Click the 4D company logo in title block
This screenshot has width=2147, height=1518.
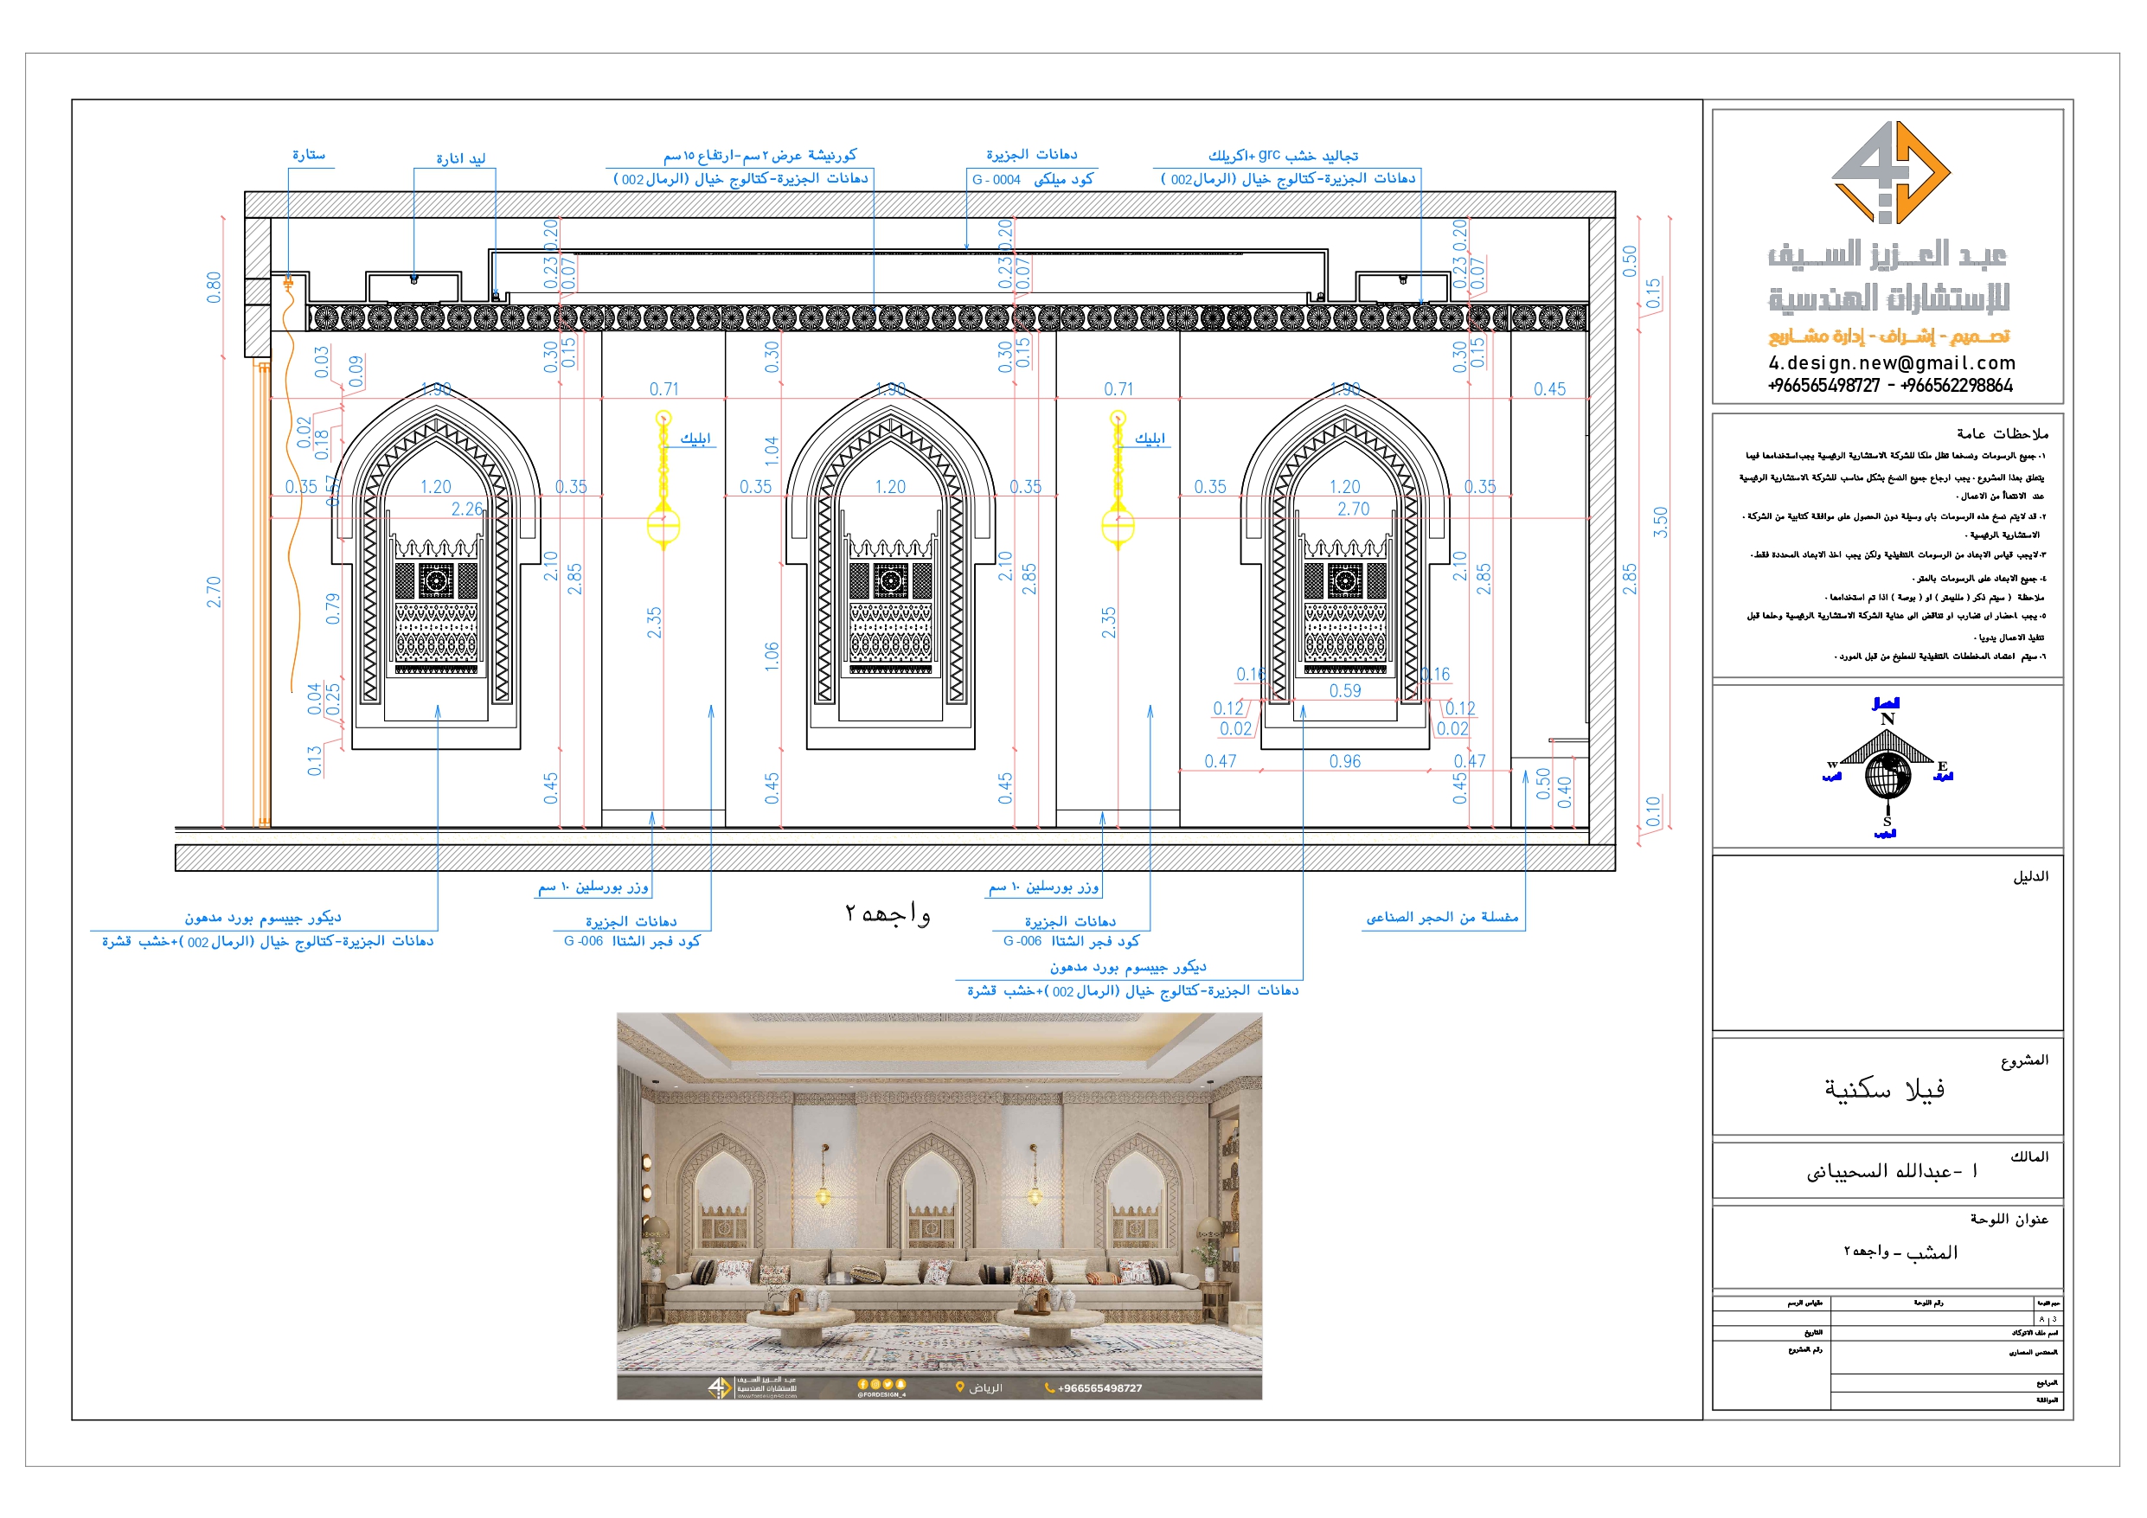(x=1890, y=172)
